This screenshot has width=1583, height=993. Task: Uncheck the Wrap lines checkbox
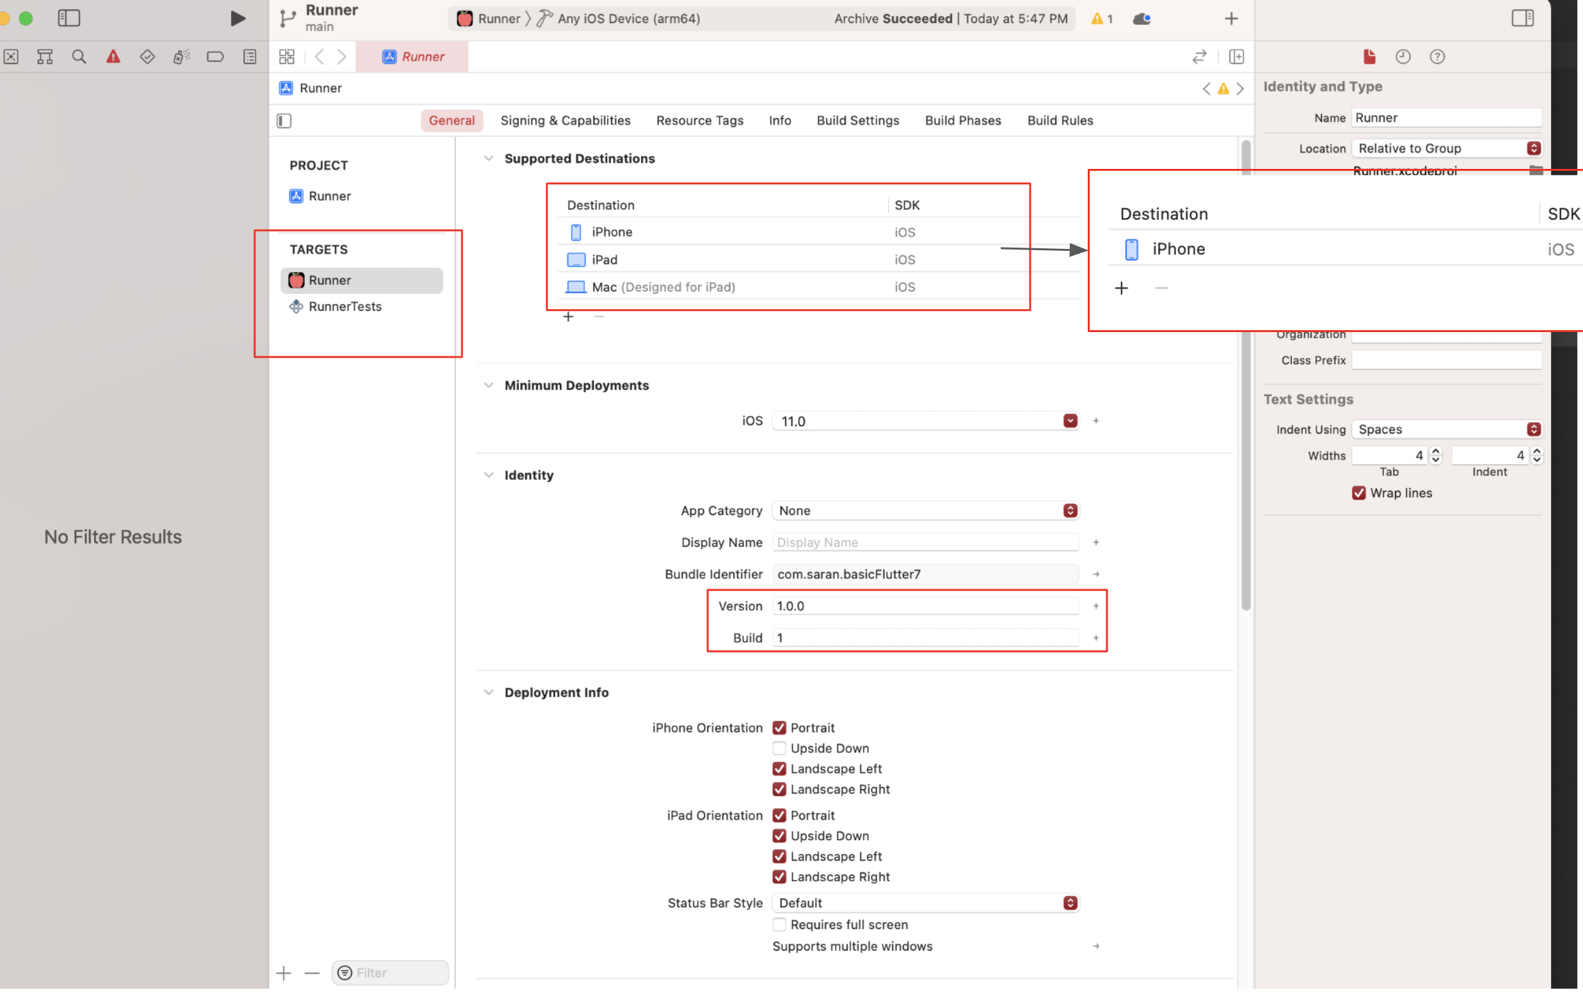pyautogui.click(x=1358, y=493)
